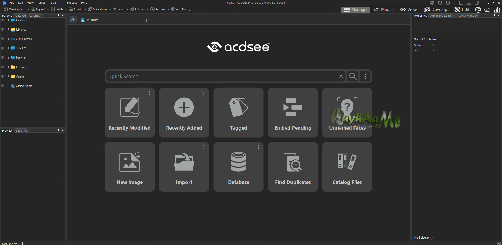The height and width of the screenshot is (245, 502).
Task: Expand the Network tree node
Action: 9,57
